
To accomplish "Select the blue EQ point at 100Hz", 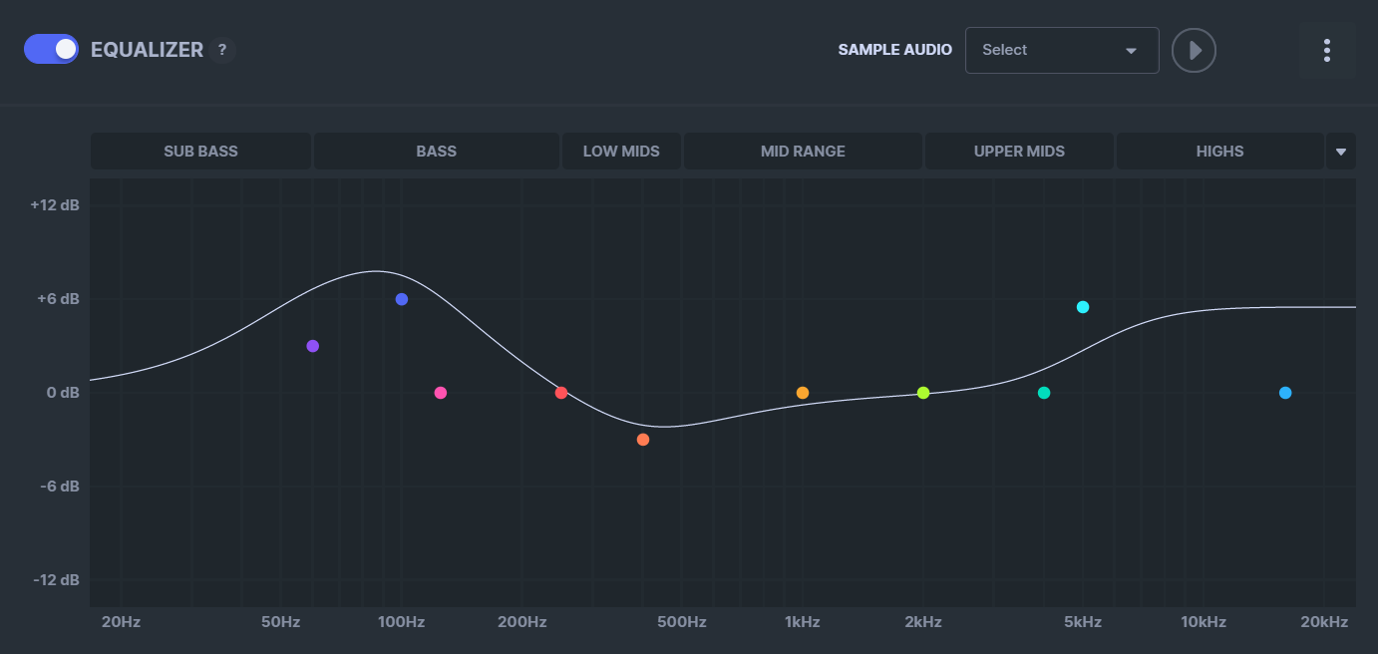I will (402, 299).
